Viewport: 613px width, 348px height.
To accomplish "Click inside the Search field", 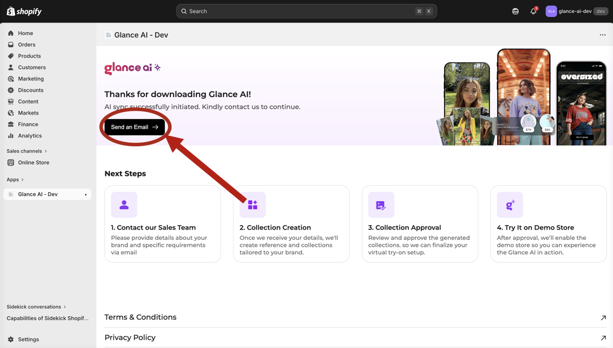I will point(306,11).
